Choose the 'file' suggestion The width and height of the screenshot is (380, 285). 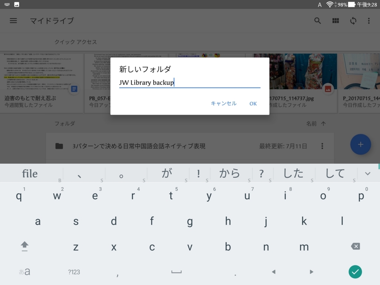(30, 174)
